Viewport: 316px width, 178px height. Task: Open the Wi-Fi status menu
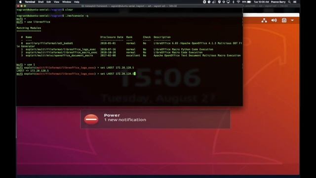pos(238,2)
